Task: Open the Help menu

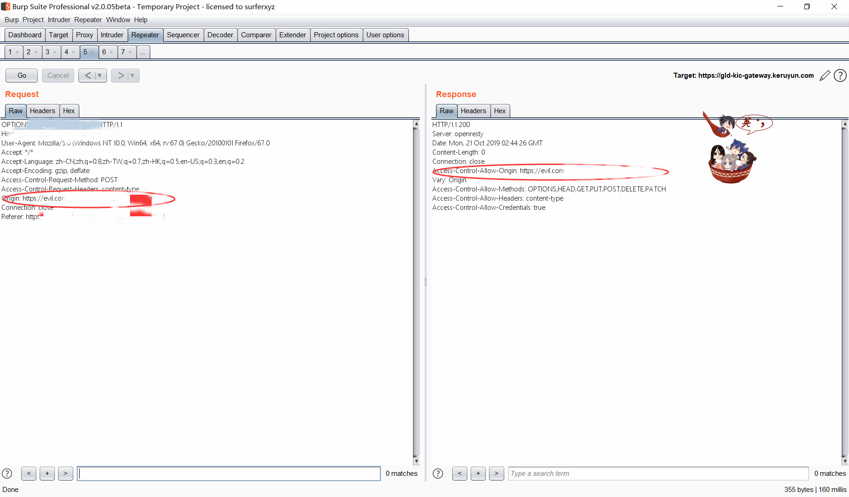Action: (x=141, y=20)
